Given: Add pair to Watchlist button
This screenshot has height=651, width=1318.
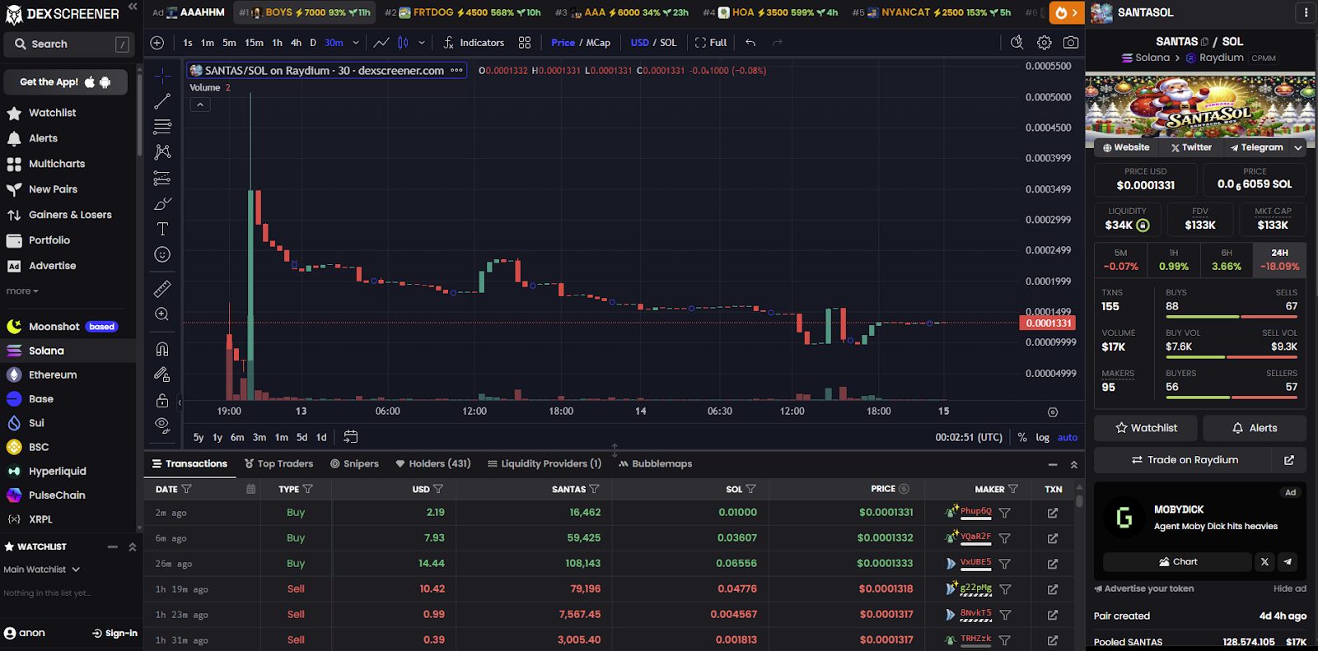Looking at the screenshot, I should pos(1146,428).
